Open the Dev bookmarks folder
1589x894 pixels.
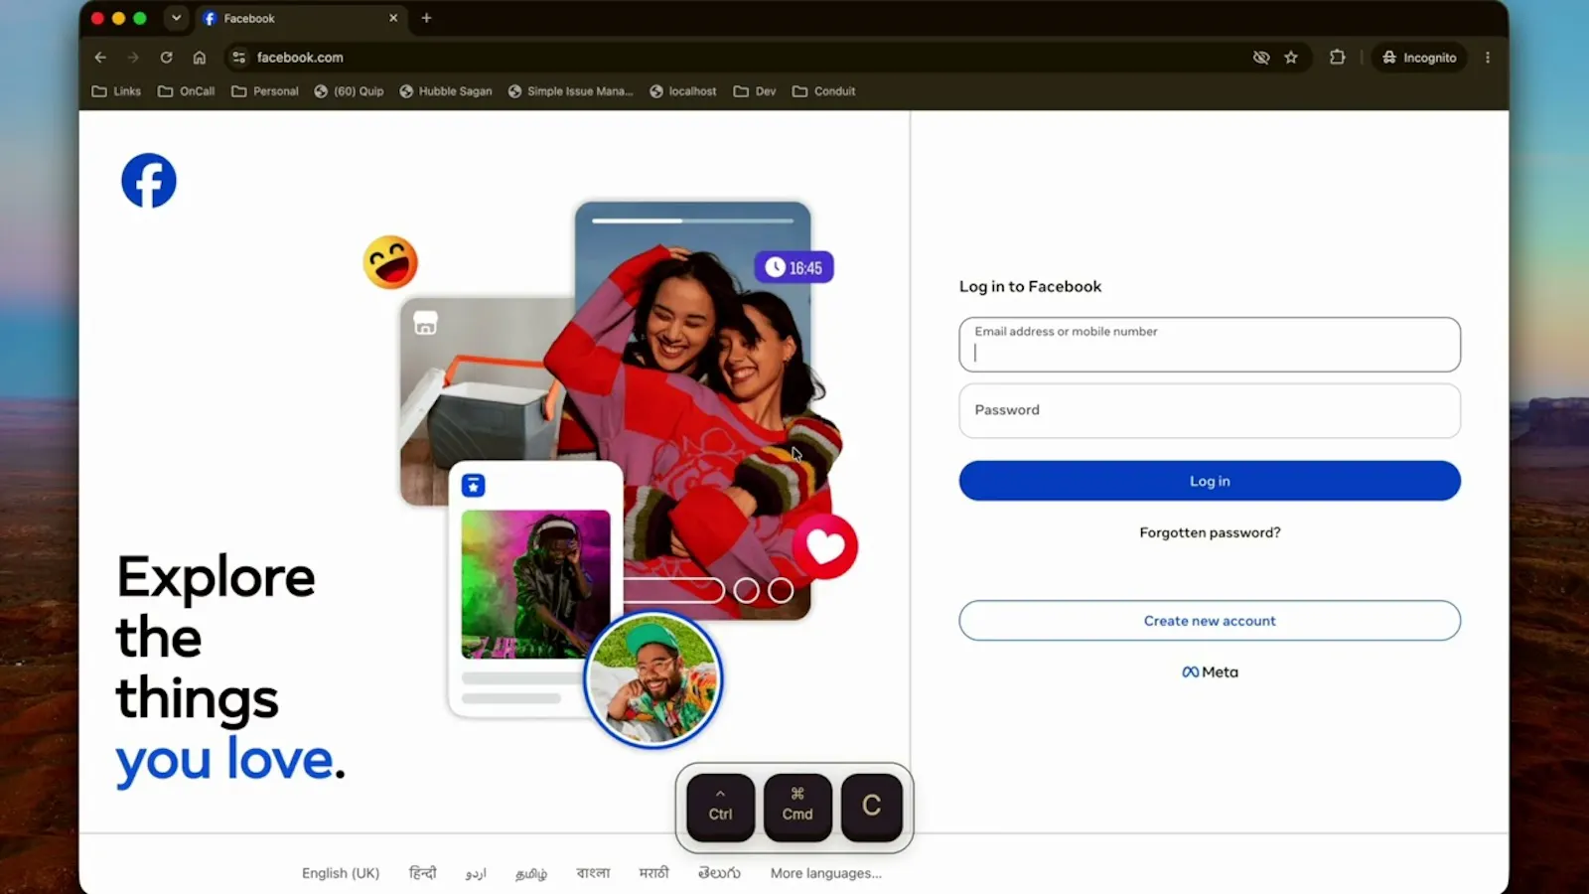tap(755, 91)
